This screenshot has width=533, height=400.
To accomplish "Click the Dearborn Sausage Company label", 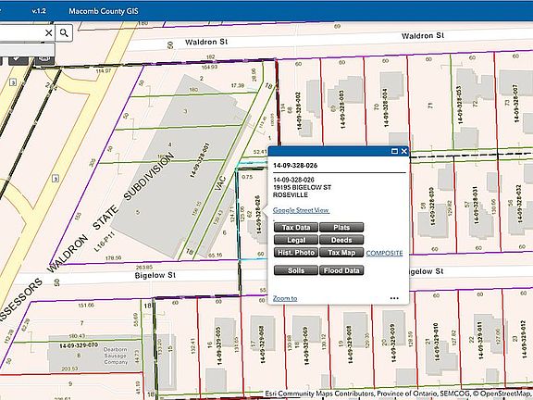I will coord(116,356).
